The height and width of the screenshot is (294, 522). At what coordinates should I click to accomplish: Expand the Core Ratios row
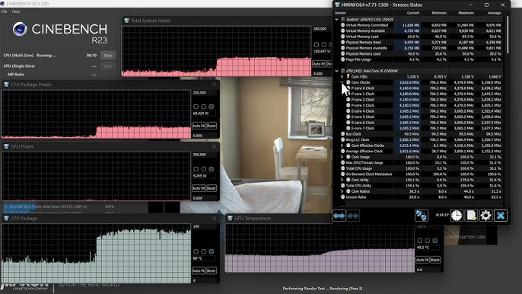pyautogui.click(x=342, y=191)
